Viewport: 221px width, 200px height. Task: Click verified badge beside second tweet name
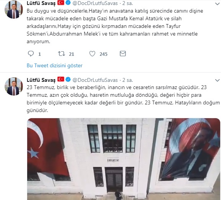[68, 80]
